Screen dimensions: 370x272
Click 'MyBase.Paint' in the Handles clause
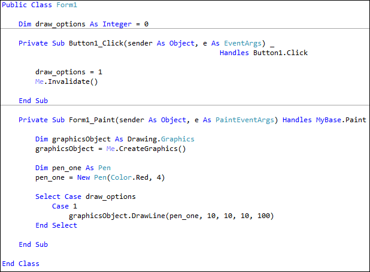click(x=341, y=120)
